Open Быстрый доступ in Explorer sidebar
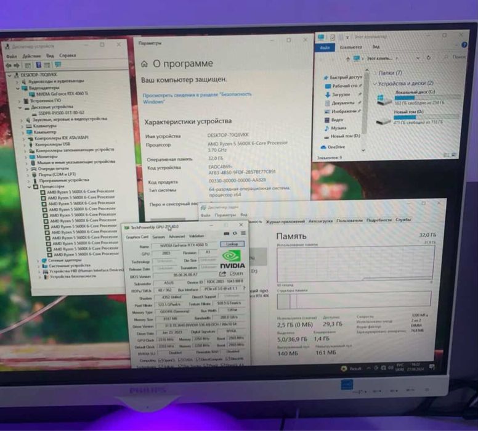Screen dimensions: 478x431 [x=342, y=77]
